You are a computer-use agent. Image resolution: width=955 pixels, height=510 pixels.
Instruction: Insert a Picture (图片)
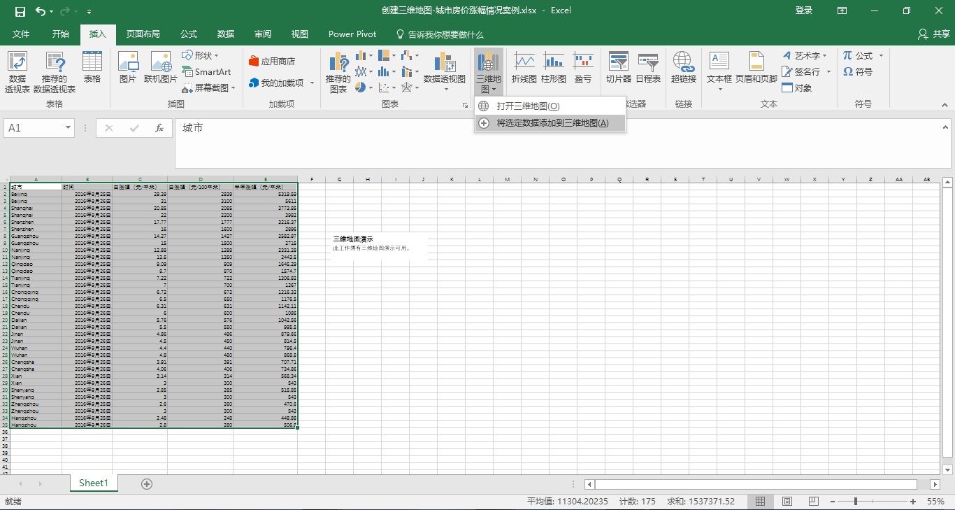point(128,68)
